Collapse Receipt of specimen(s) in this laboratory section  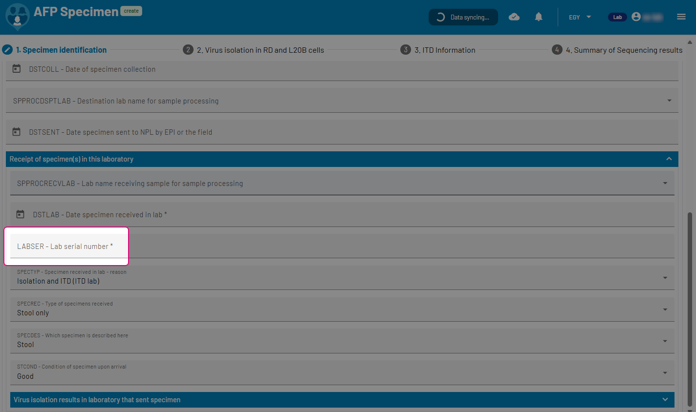tap(669, 159)
